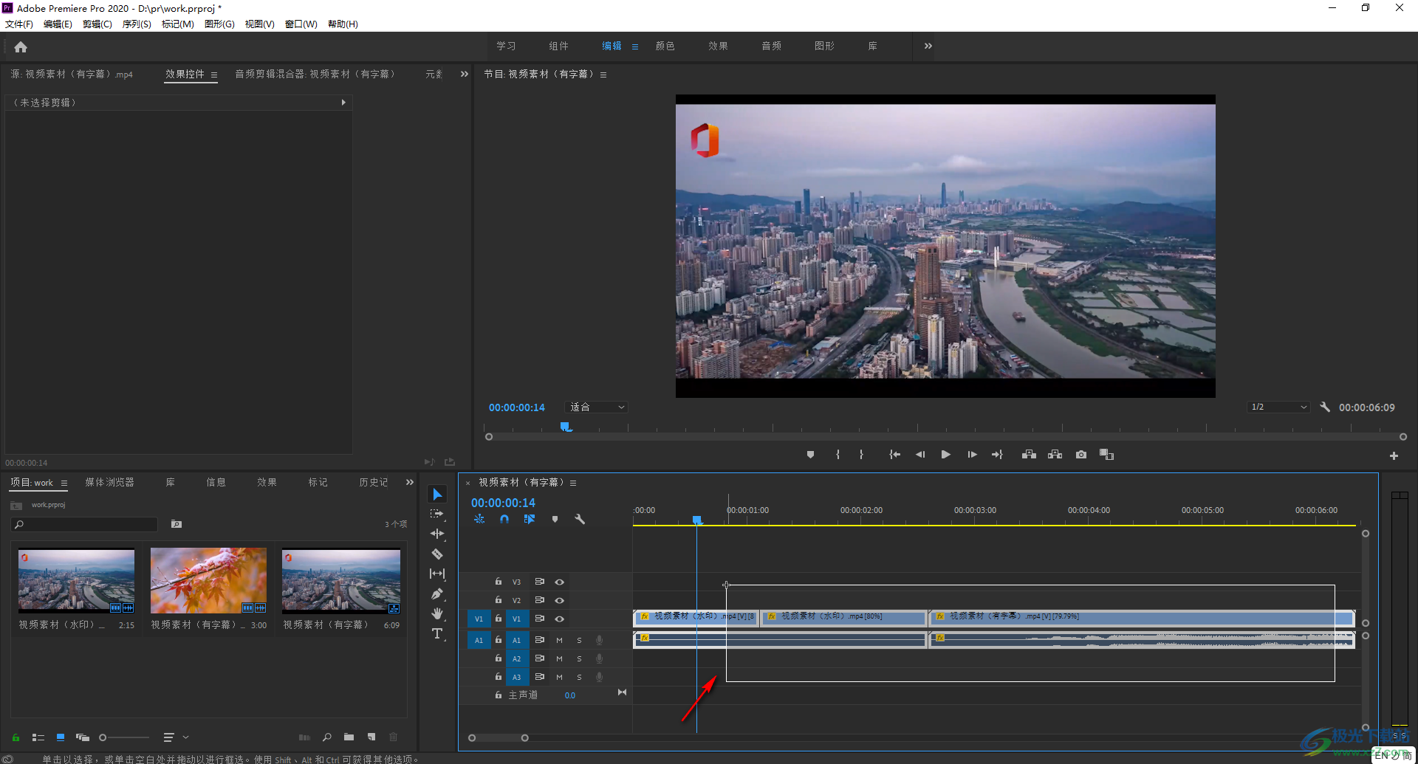Select the Hand tool

[437, 613]
